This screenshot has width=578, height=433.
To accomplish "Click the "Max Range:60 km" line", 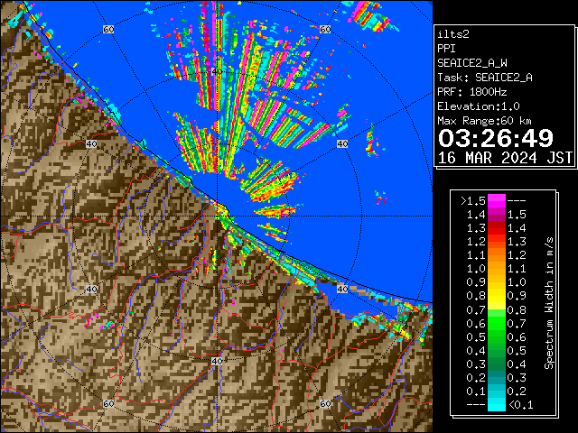I will pos(485,121).
